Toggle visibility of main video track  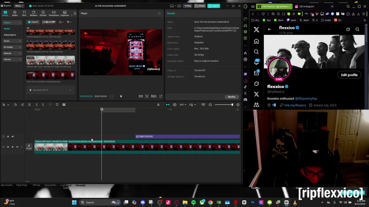pos(13,147)
